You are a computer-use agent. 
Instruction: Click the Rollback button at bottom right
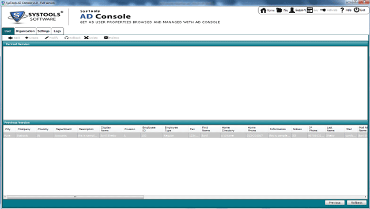[x=357, y=203]
